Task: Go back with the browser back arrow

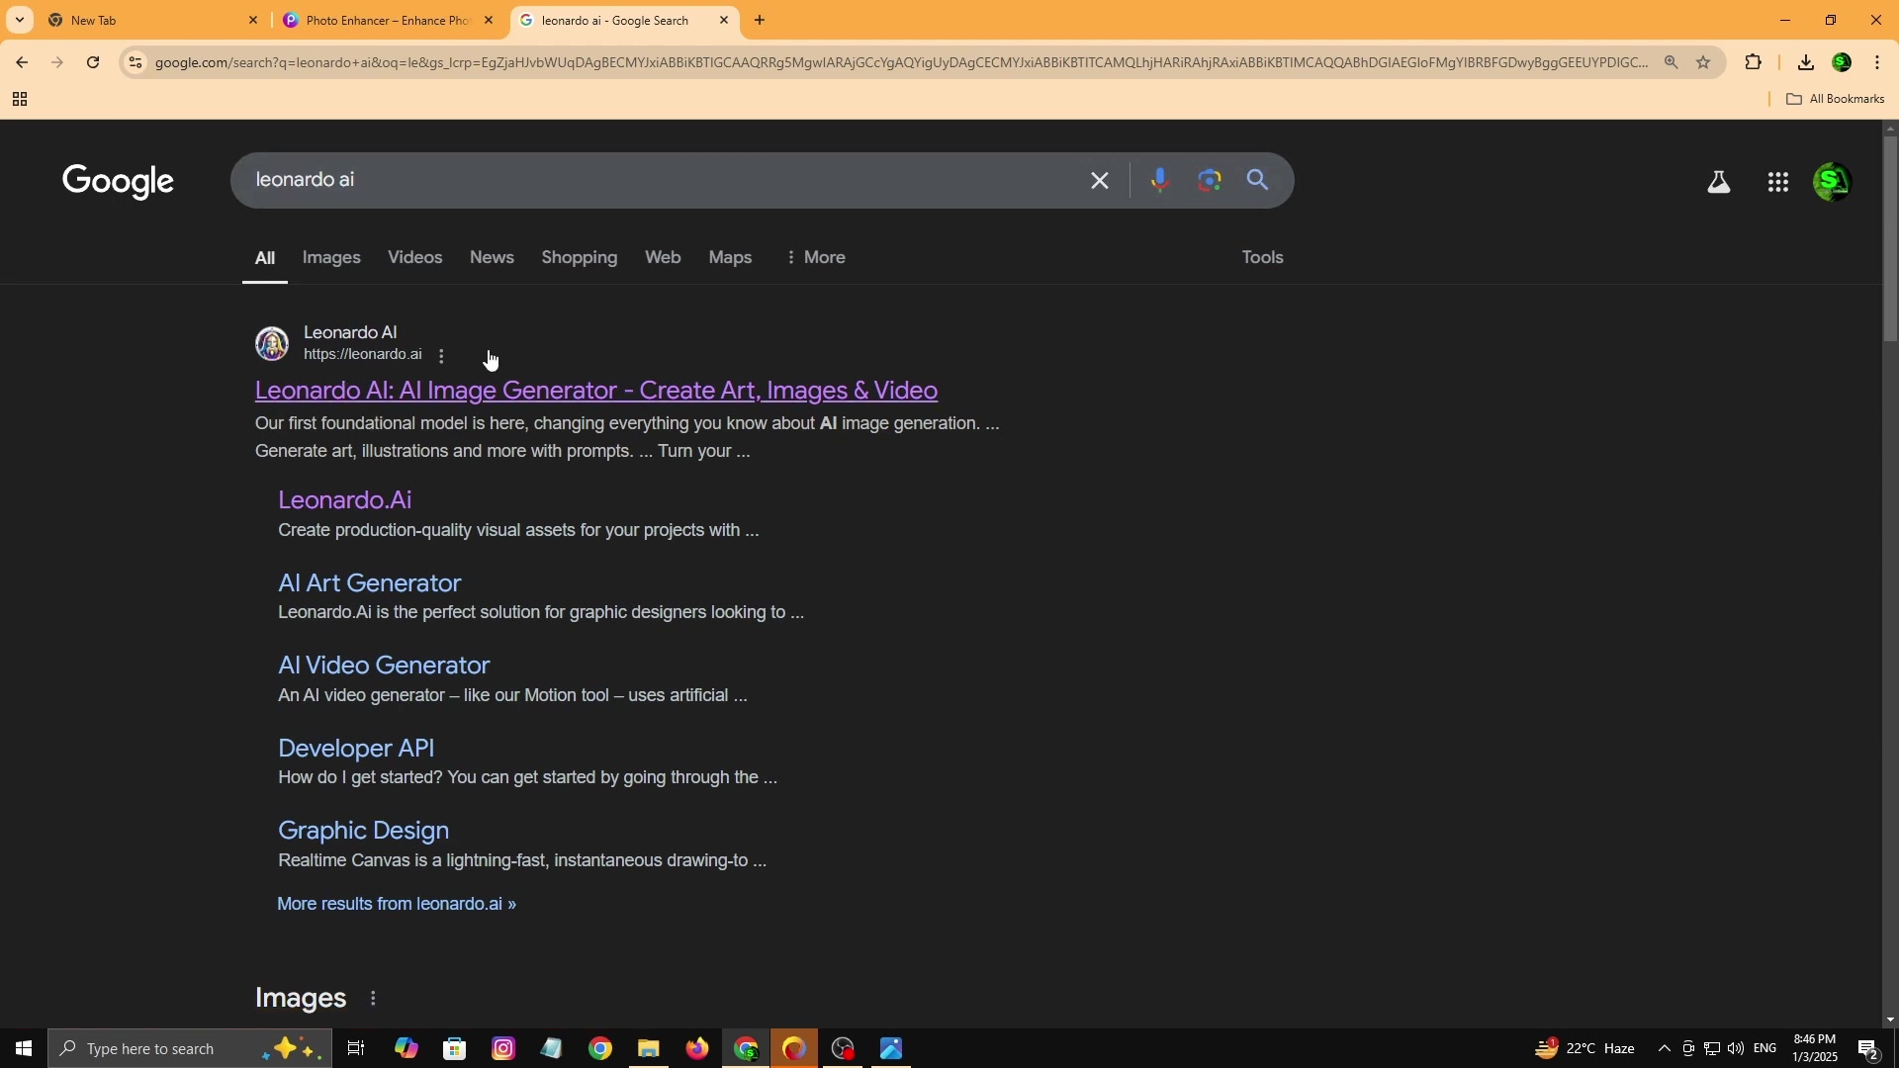Action: [21, 62]
